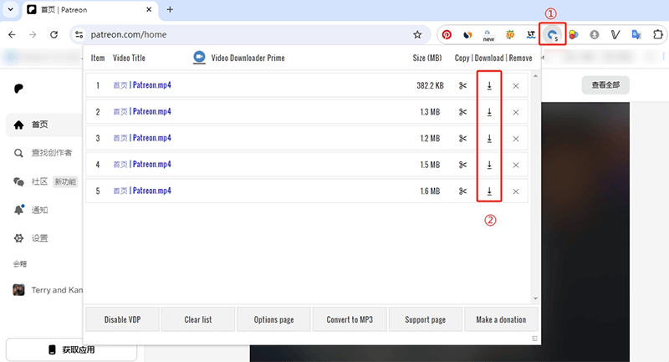The height and width of the screenshot is (362, 669).
Task: Download item 3 (1.2 MB video)
Action: pyautogui.click(x=489, y=139)
